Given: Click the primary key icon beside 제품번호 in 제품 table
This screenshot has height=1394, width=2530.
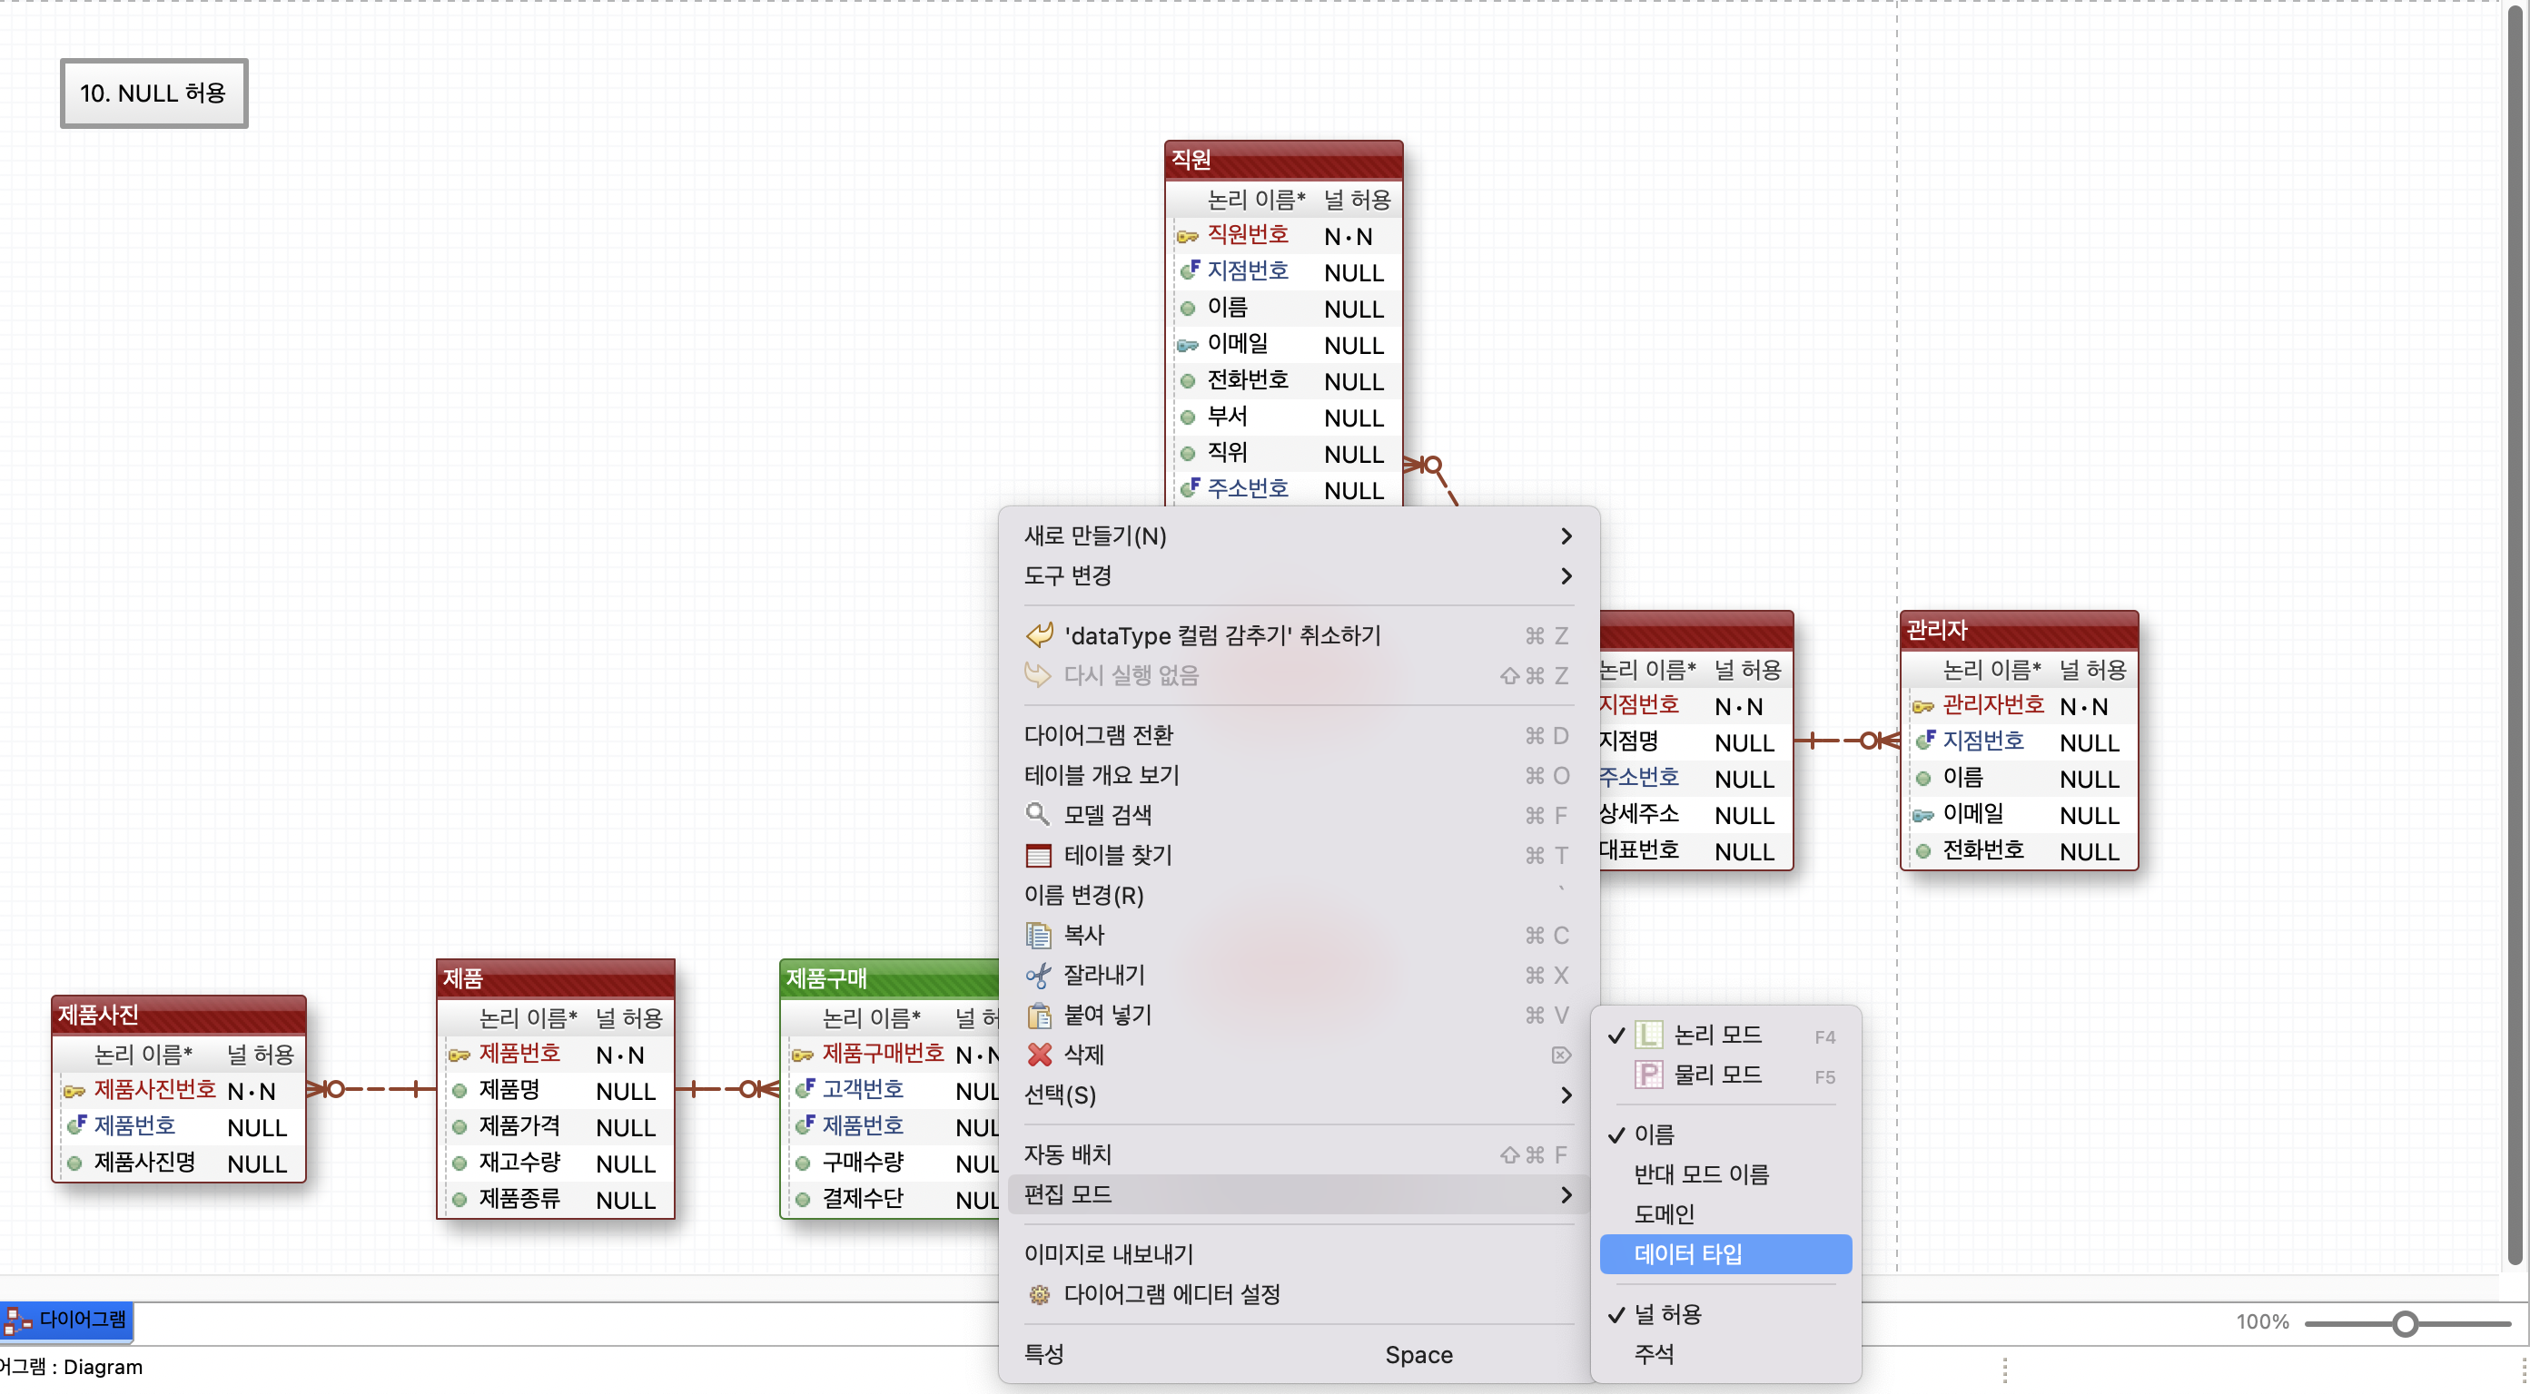Looking at the screenshot, I should coord(459,1055).
